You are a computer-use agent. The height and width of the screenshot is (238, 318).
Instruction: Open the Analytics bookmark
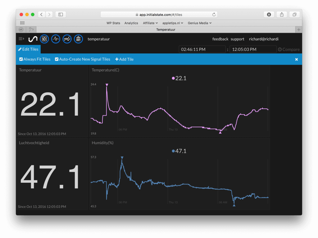pos(131,23)
